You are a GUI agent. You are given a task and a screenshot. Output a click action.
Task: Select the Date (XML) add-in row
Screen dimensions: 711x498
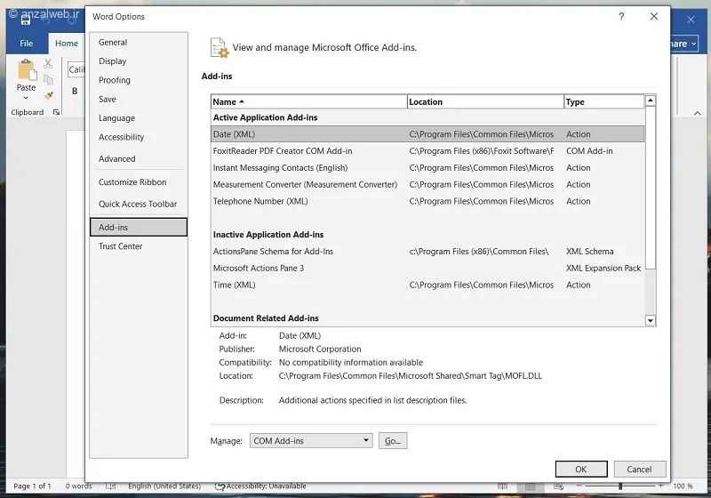click(x=427, y=134)
